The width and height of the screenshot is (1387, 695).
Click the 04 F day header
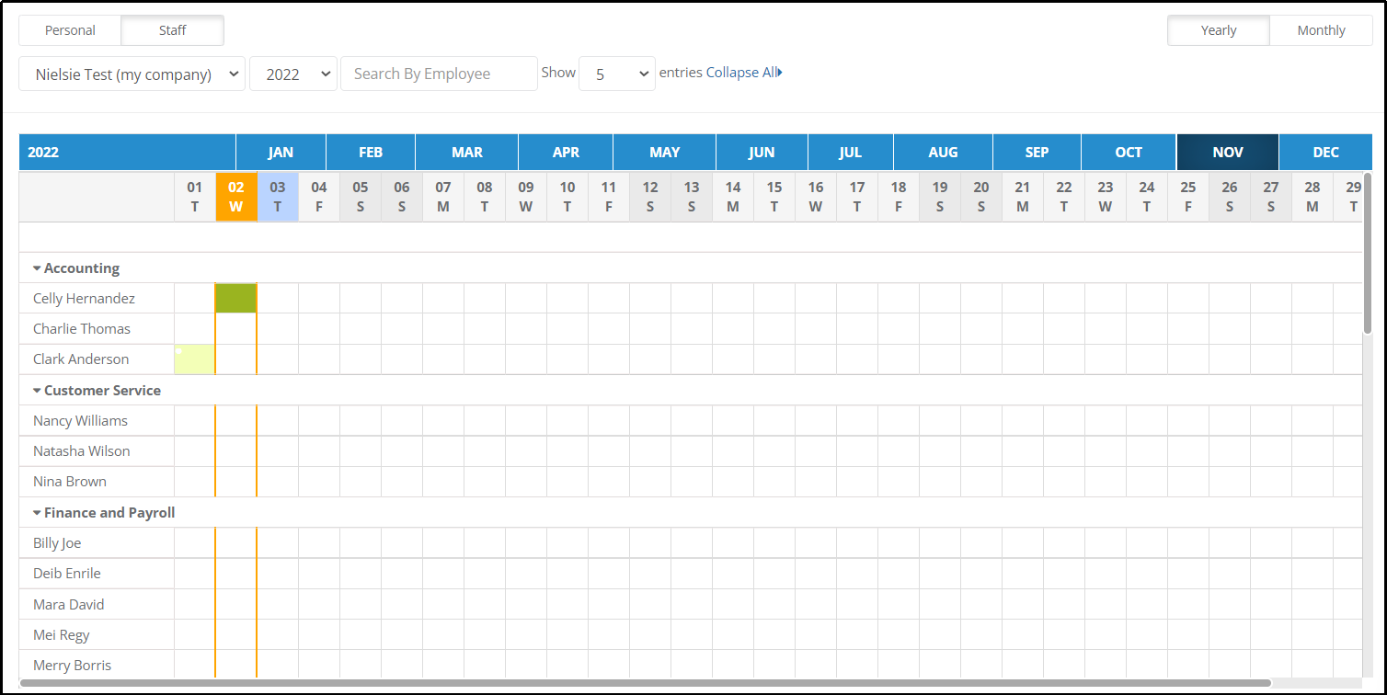pyautogui.click(x=319, y=197)
